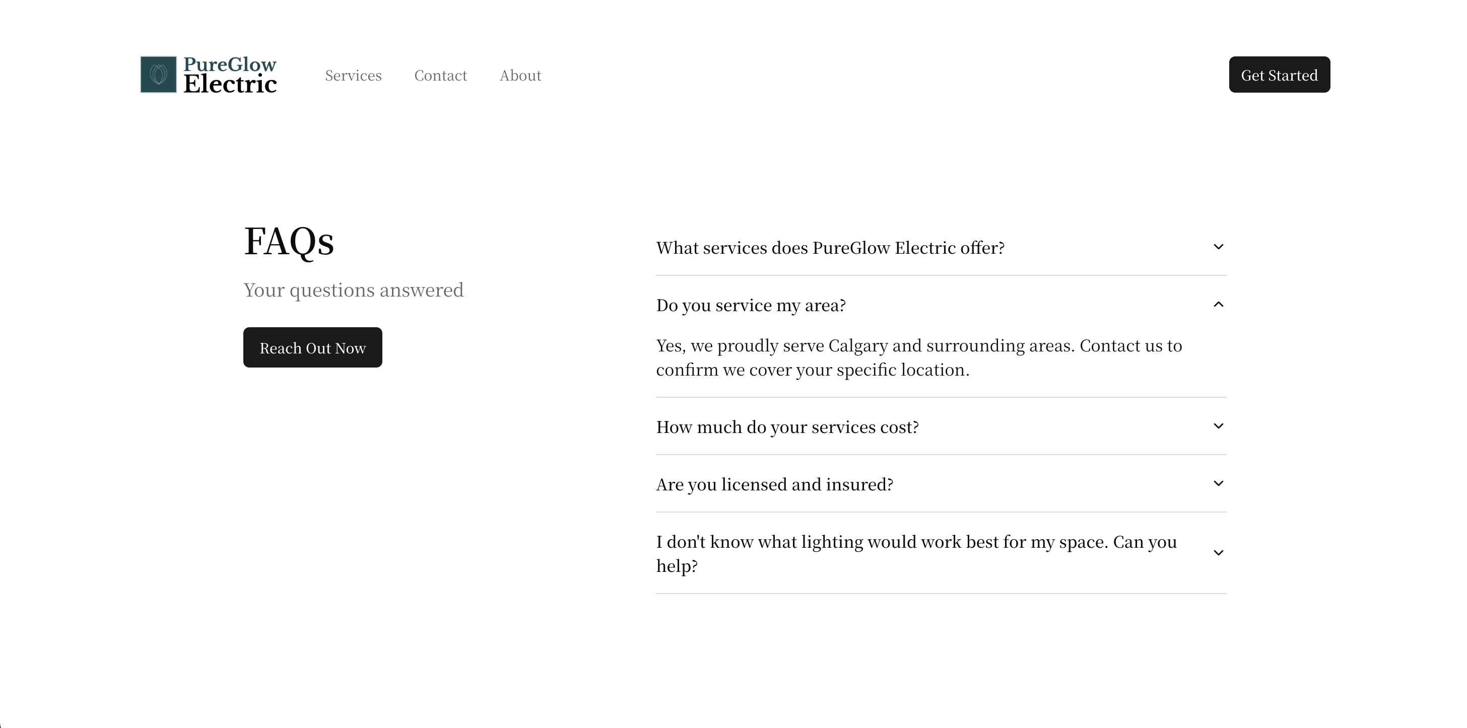Click the chevron beside the licensing question
This screenshot has width=1467, height=728.
pos(1219,483)
